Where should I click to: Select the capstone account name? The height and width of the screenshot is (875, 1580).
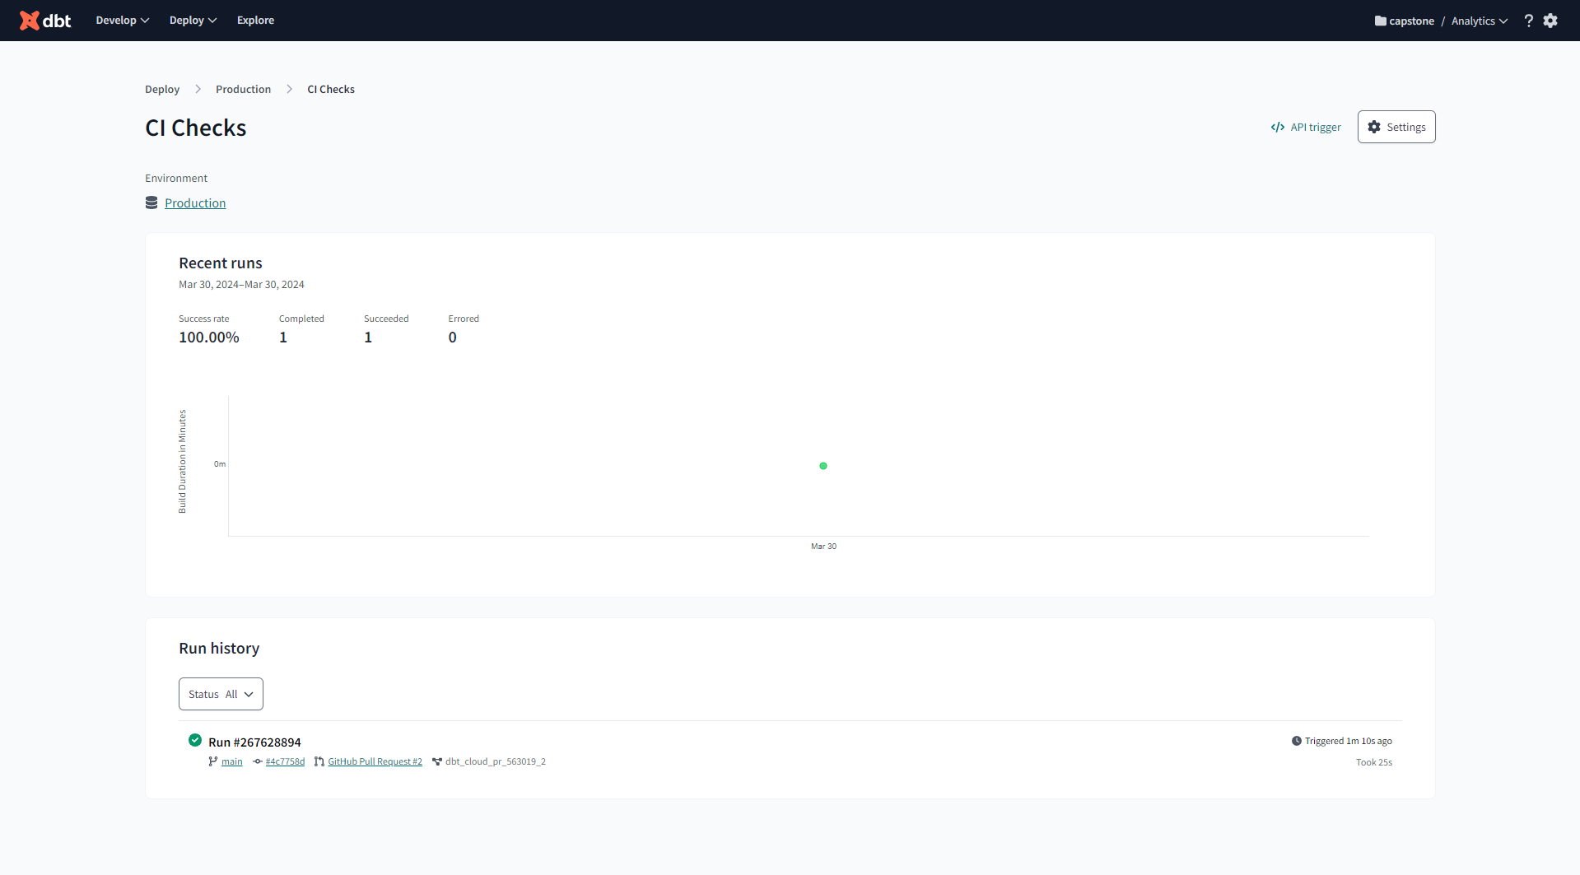[x=1411, y=21]
